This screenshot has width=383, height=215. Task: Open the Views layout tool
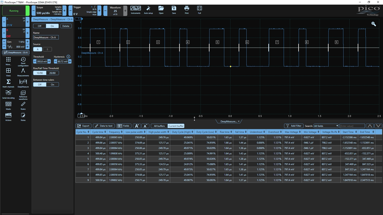pos(8,72)
